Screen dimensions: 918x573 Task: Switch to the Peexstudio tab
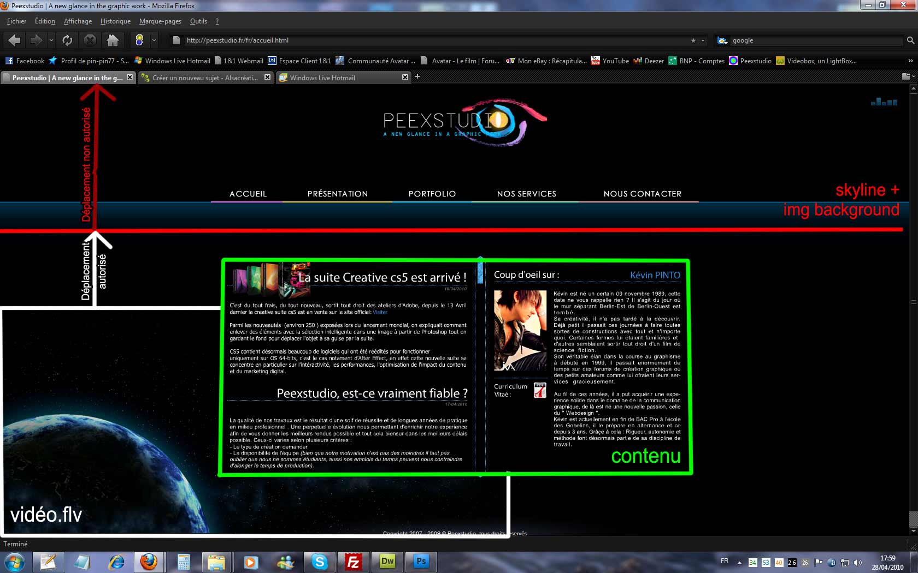pos(68,77)
